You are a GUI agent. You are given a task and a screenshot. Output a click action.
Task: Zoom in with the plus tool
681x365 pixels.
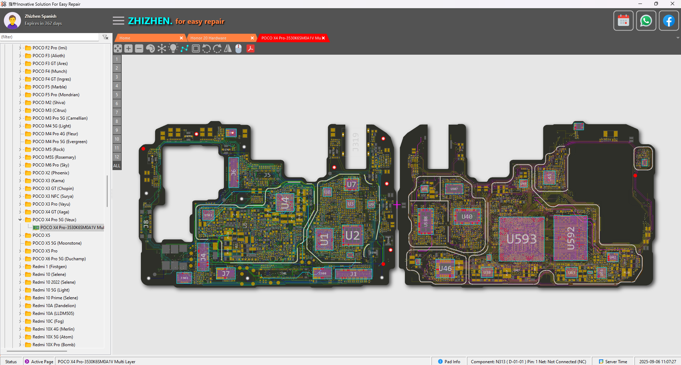click(128, 49)
